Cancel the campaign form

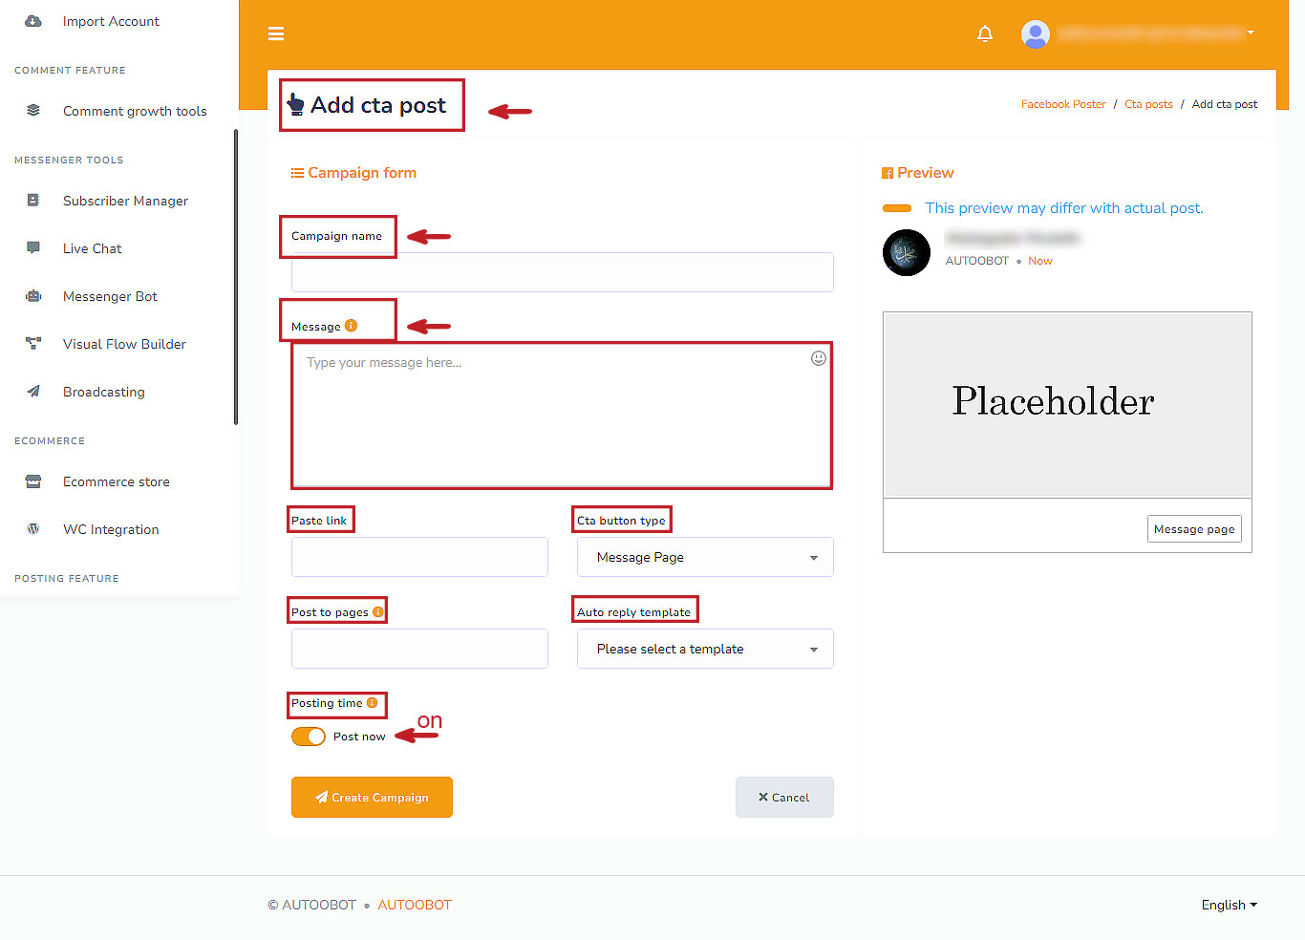[x=784, y=798]
